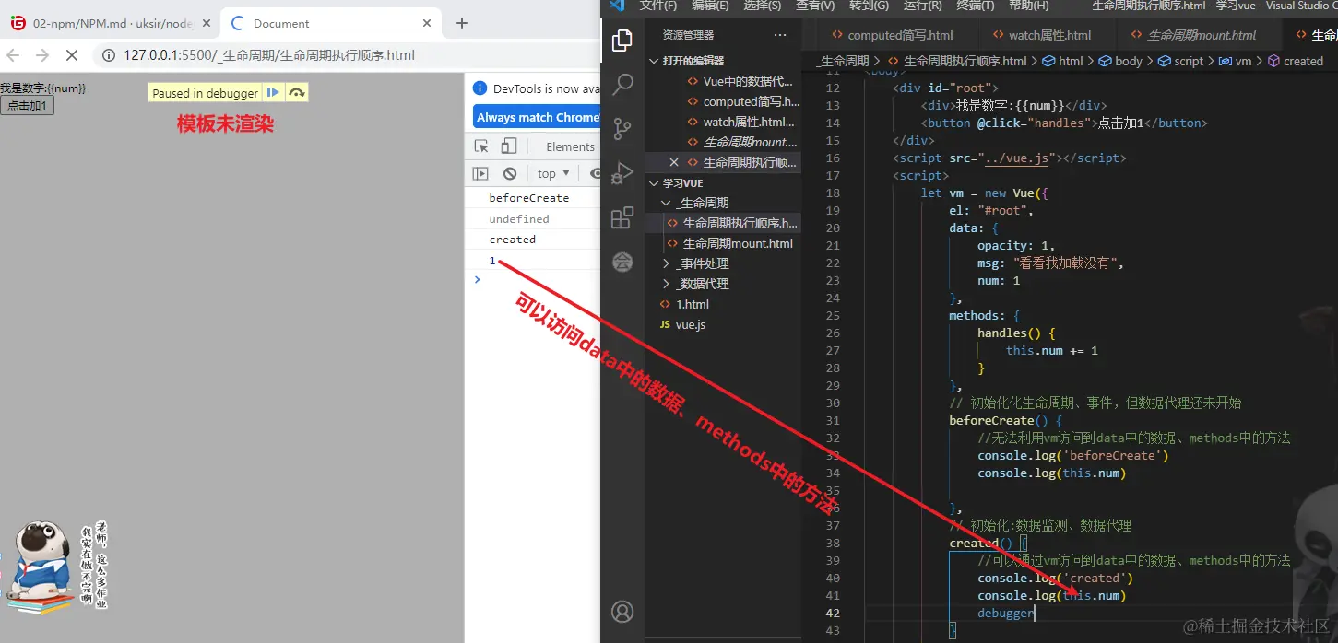Click Chrome forward navigation arrow
Viewport: 1338px width, 643px height.
[41, 55]
